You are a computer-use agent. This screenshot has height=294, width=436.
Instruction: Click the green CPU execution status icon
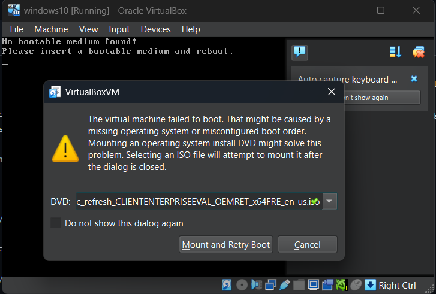click(341, 285)
